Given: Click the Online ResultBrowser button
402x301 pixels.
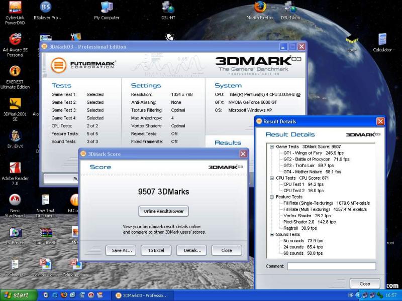Looking at the screenshot, I should click(x=164, y=211).
